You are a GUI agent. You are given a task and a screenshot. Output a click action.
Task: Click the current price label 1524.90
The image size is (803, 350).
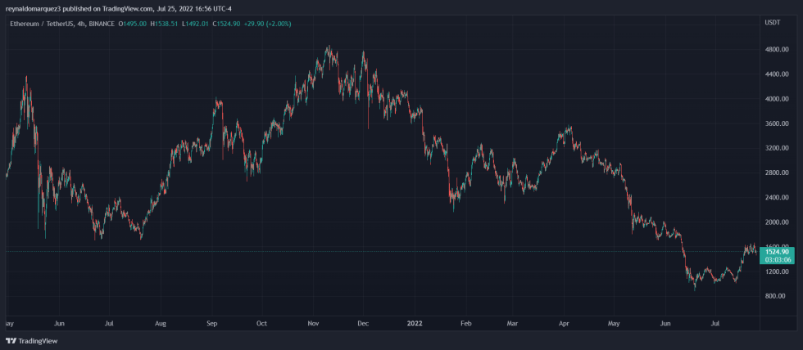pos(777,251)
